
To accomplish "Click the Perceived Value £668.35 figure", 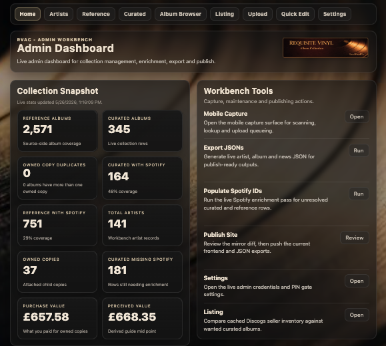I will point(132,317).
